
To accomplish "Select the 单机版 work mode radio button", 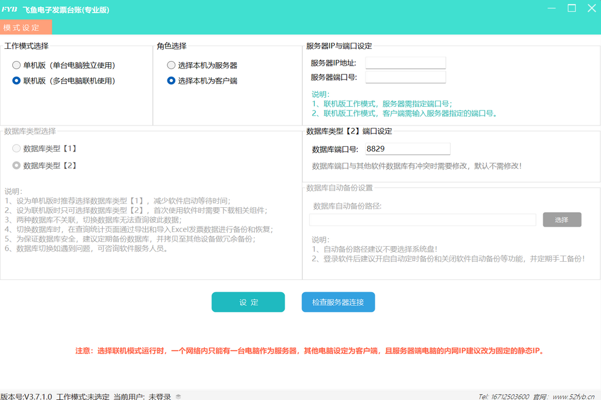I will coord(17,65).
